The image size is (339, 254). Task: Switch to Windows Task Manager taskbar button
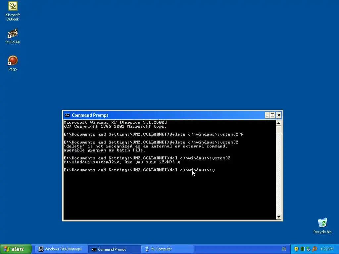61,249
